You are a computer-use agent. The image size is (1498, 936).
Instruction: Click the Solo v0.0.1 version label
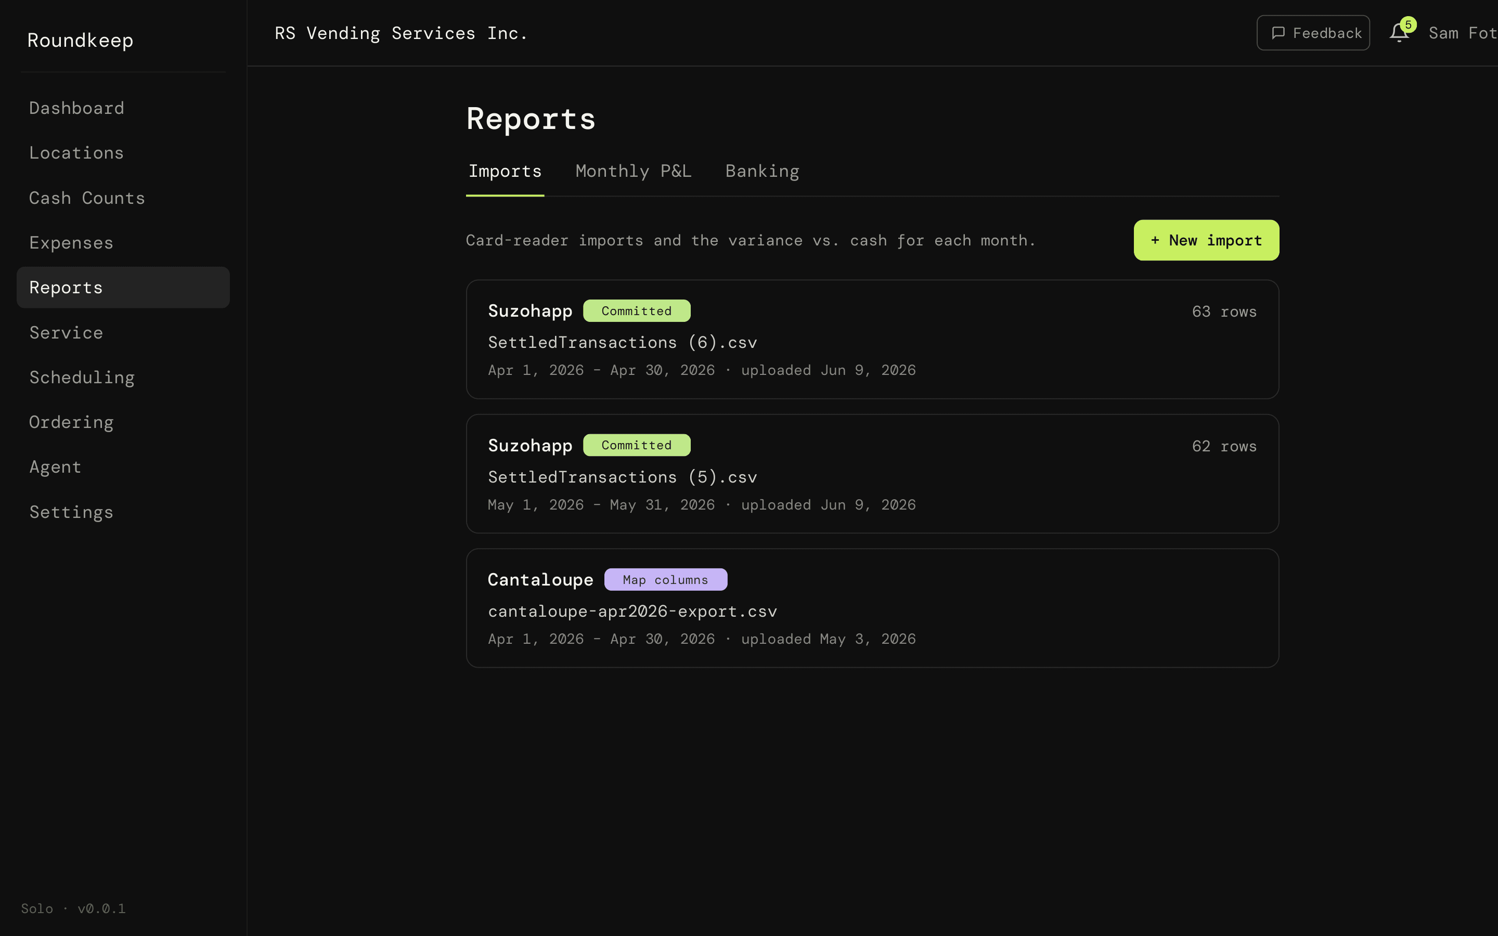pyautogui.click(x=73, y=908)
